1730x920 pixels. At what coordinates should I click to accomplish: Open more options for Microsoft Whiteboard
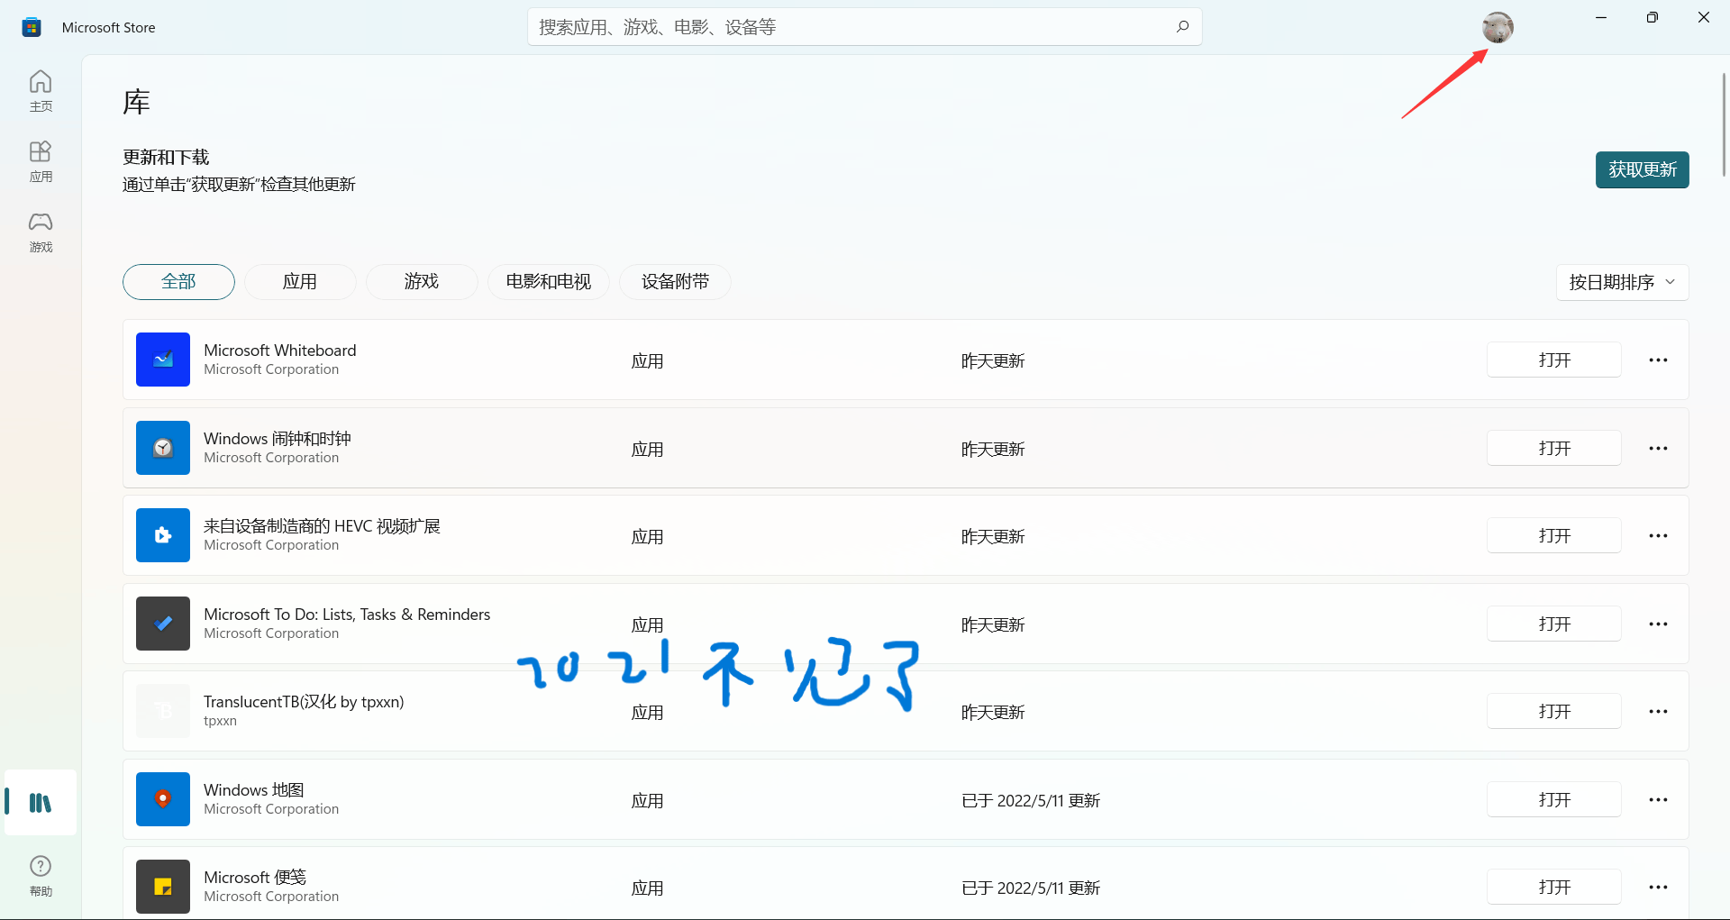point(1658,360)
